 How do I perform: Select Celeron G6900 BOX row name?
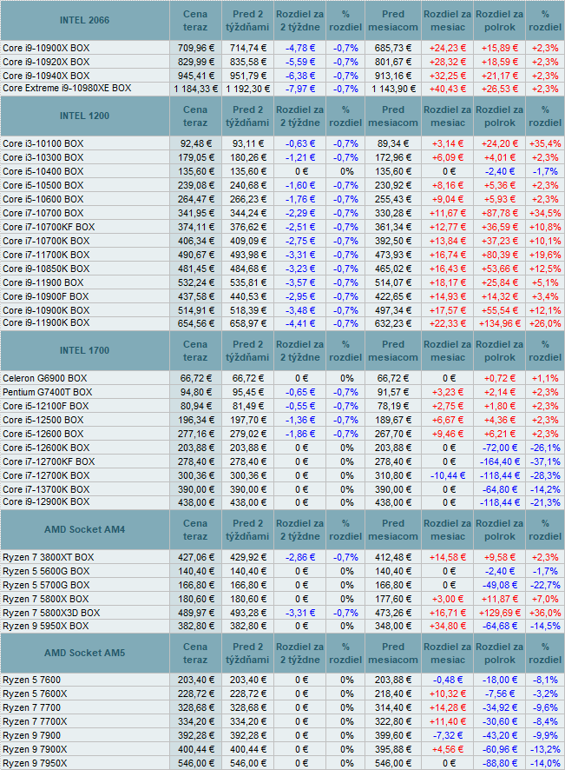pos(44,379)
